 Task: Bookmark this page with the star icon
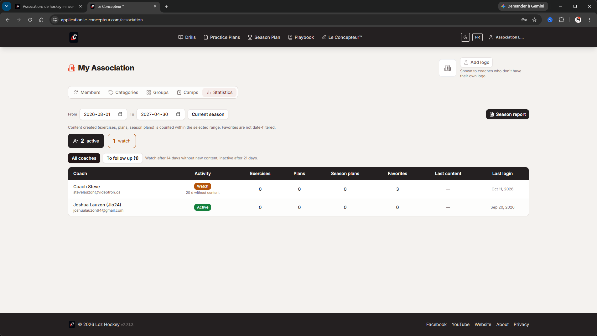534,20
